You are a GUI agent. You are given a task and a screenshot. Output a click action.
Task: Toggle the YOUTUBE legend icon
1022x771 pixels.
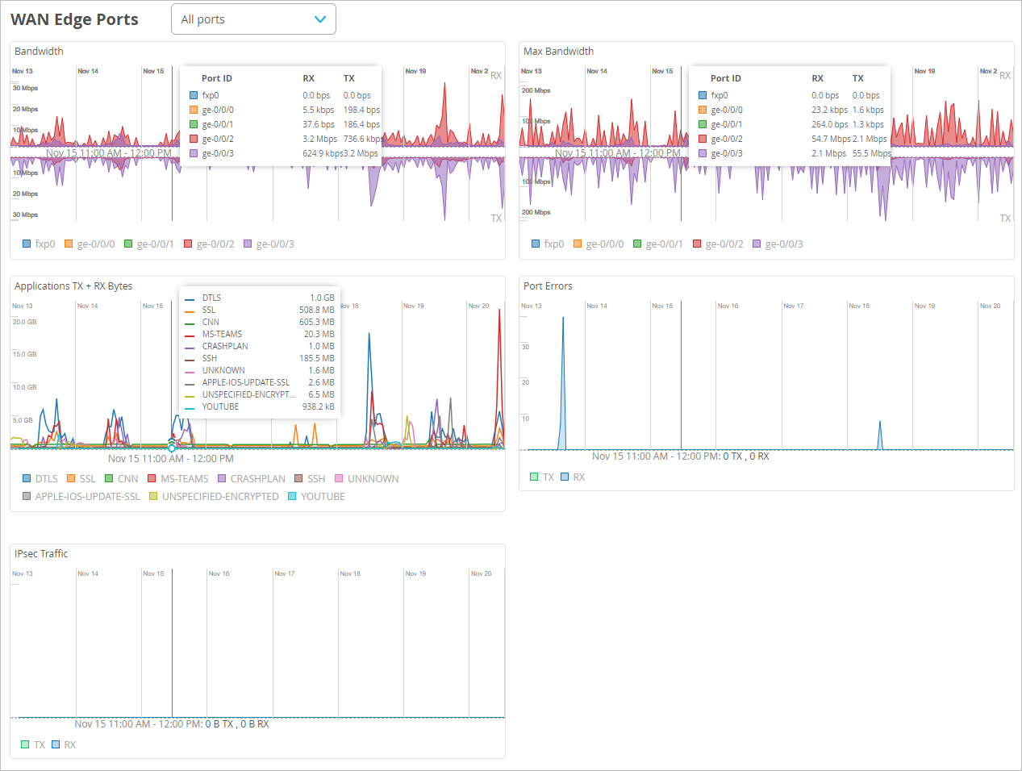pos(292,496)
